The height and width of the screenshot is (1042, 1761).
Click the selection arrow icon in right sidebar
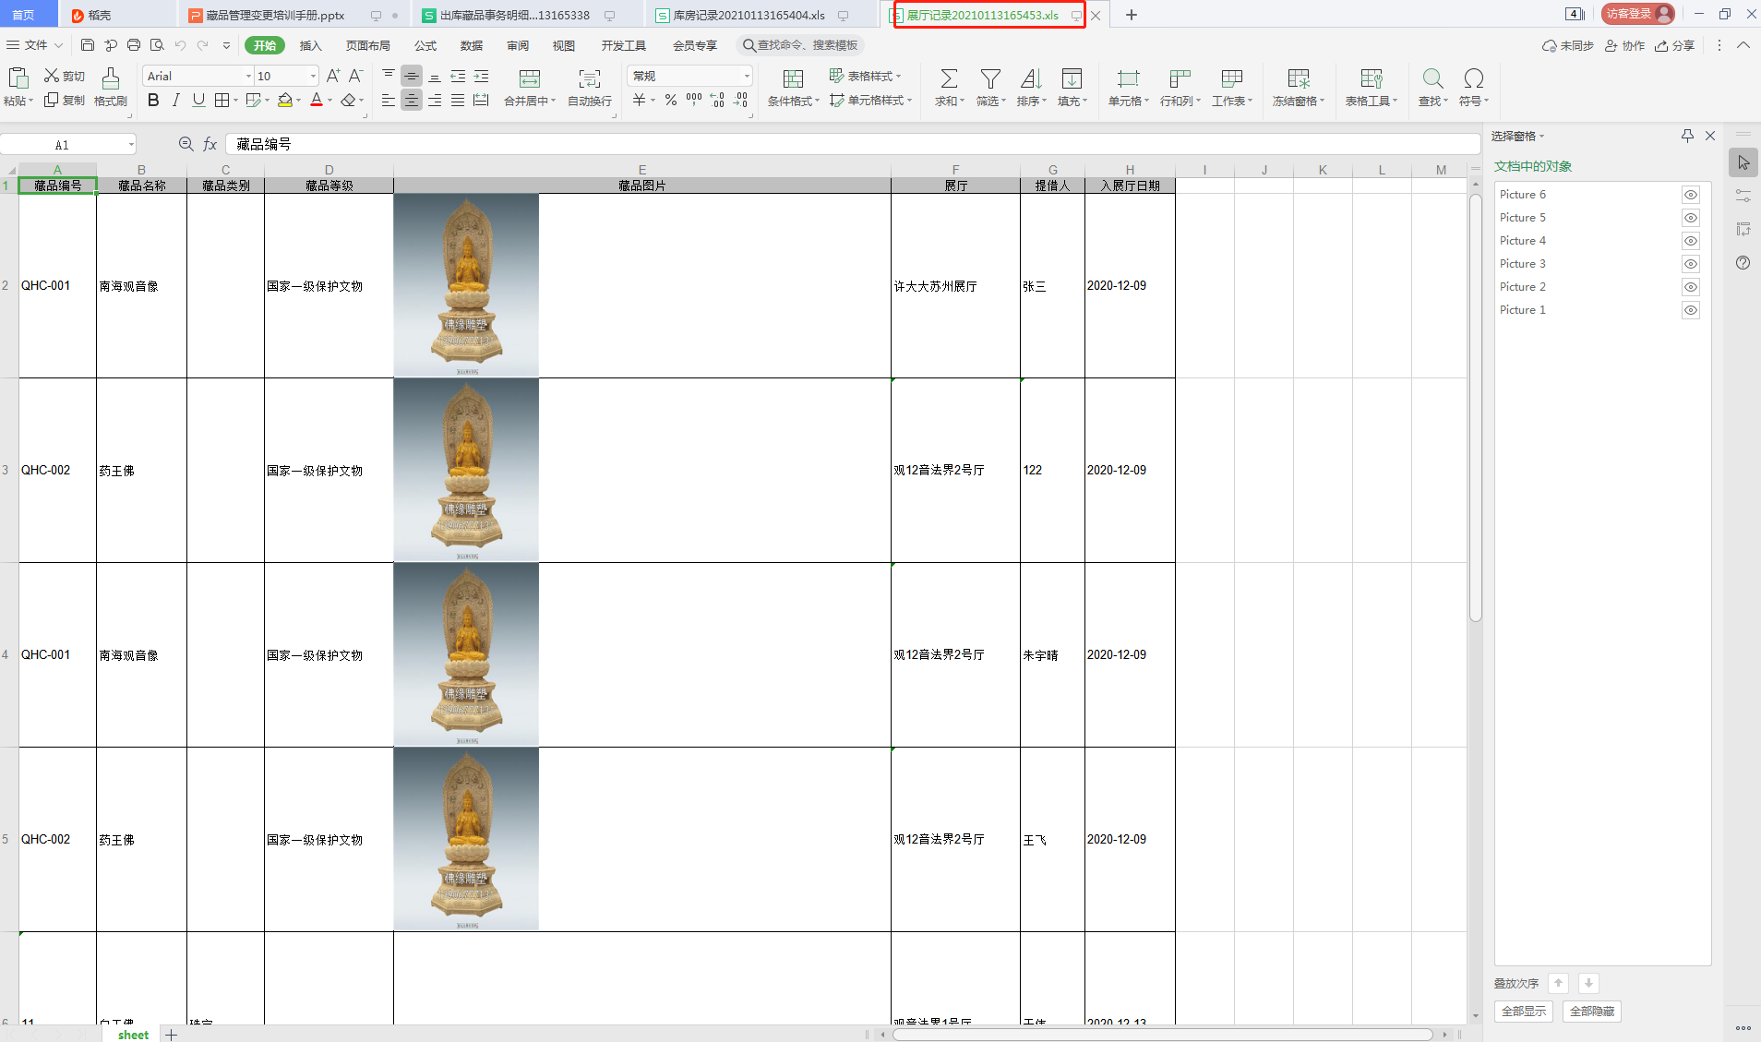pyautogui.click(x=1743, y=162)
